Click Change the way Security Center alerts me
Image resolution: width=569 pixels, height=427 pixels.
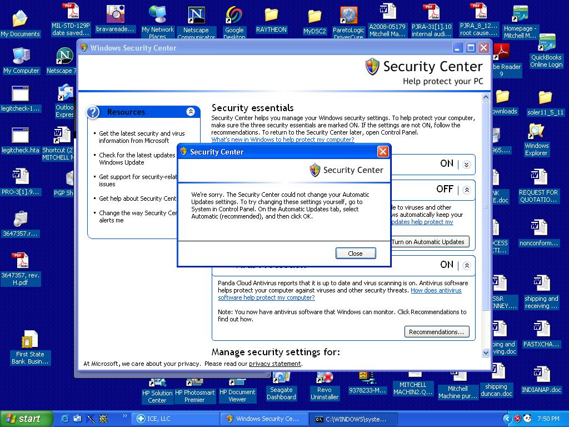tap(138, 216)
